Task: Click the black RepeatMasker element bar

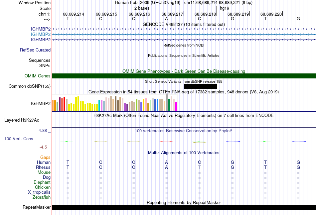Action: coord(184,207)
